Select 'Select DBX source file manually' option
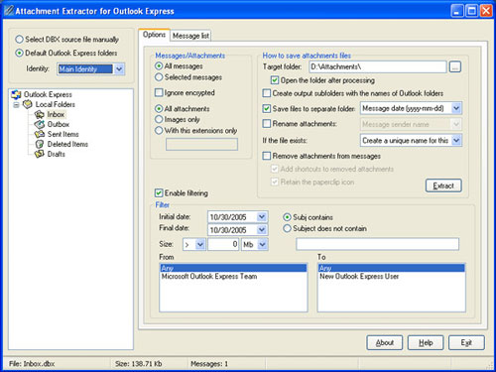This screenshot has width=496, height=372. [20, 40]
